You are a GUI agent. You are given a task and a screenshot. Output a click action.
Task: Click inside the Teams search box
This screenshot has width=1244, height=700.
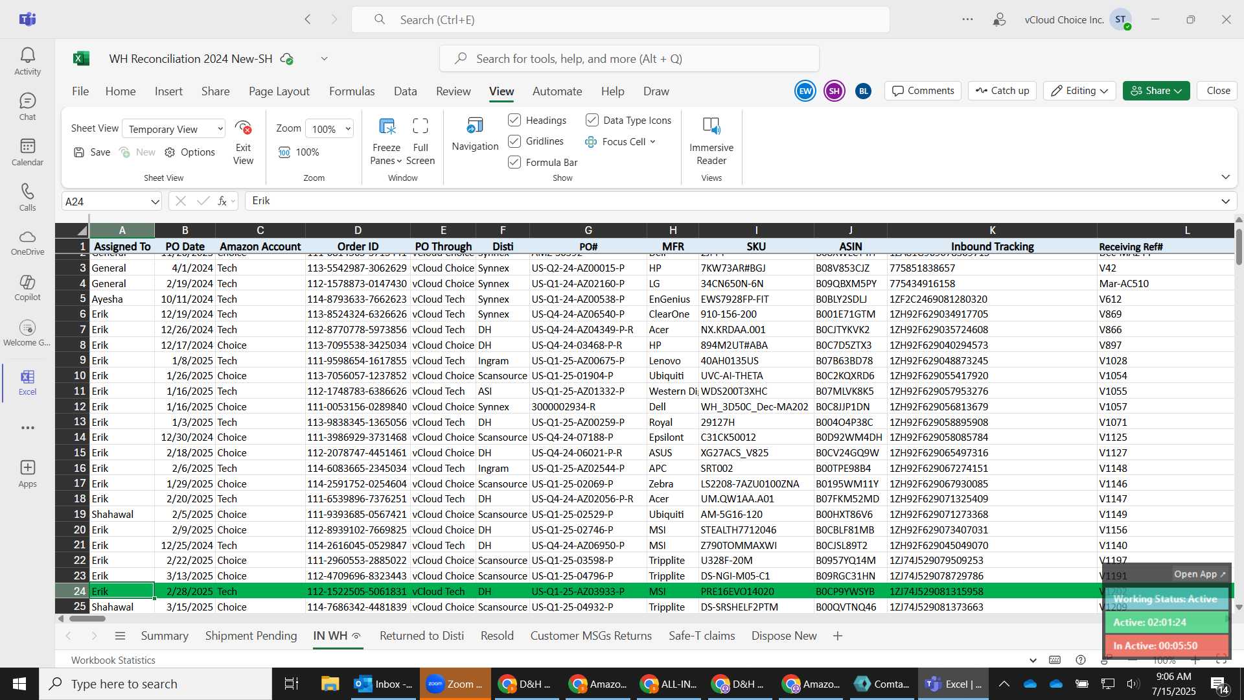pyautogui.click(x=620, y=19)
